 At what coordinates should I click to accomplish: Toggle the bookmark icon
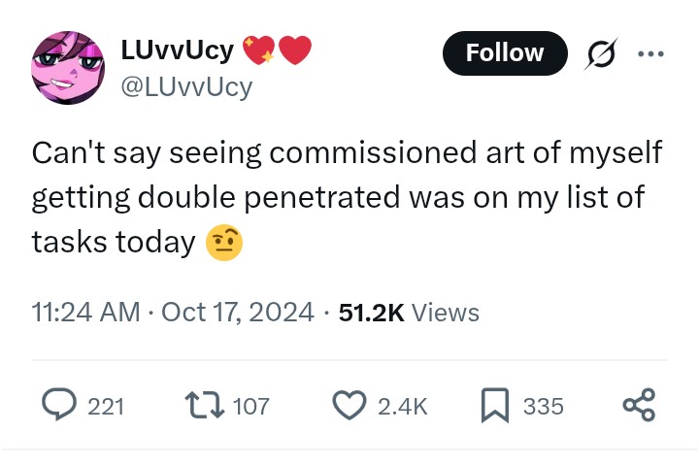495,405
